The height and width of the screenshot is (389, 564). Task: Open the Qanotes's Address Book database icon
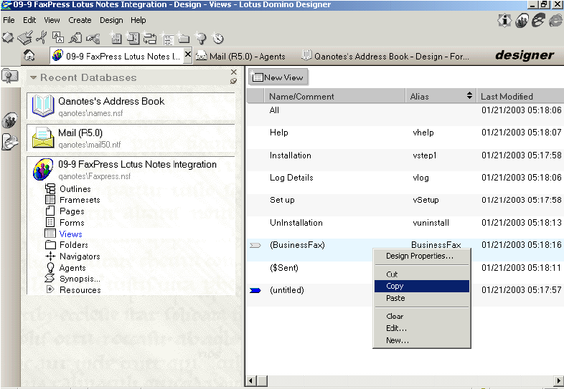pyautogui.click(x=43, y=106)
